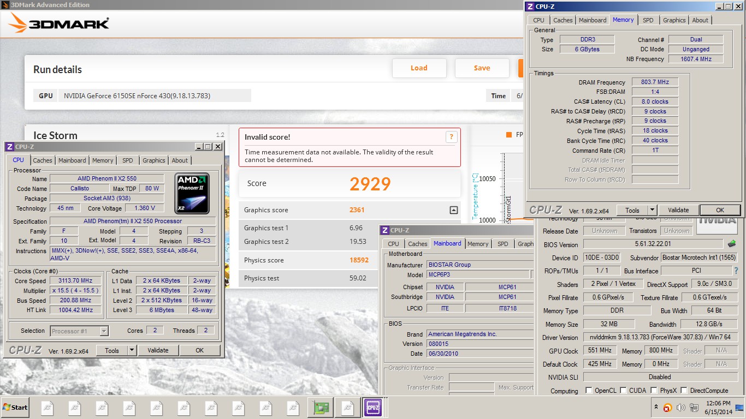The width and height of the screenshot is (746, 419).
Task: Click the Z icon in CPU-Z CPU window title
Action: click(10, 147)
